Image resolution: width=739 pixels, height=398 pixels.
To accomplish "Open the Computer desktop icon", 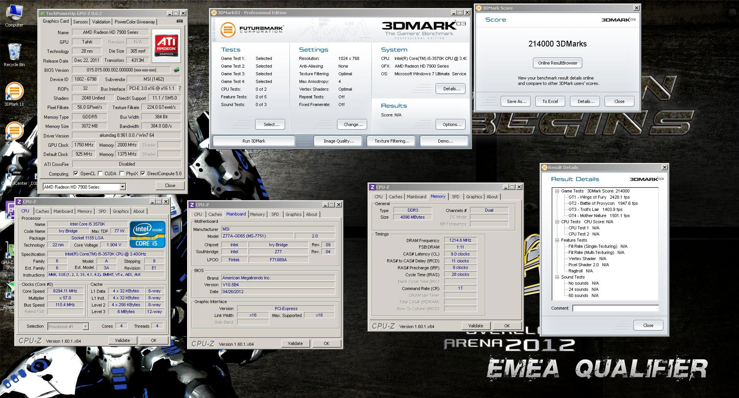I will pos(14,15).
